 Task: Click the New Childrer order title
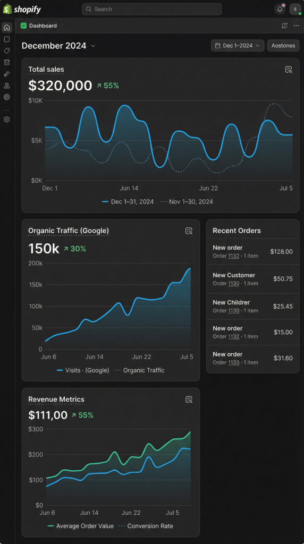231,302
